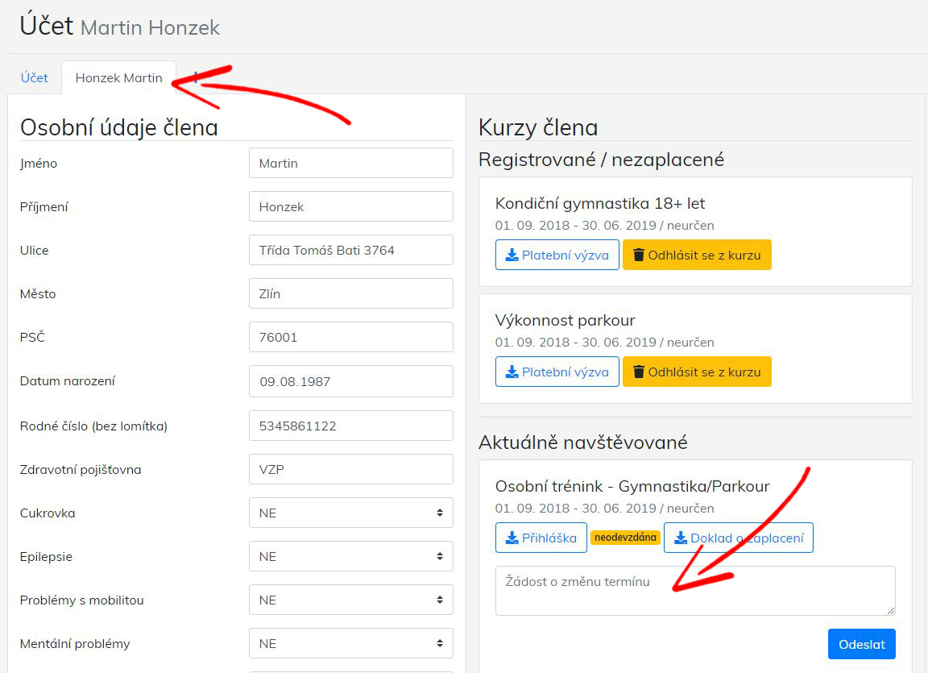This screenshot has height=673, width=928.
Task: Switch to the Účet tab
Action: point(35,78)
